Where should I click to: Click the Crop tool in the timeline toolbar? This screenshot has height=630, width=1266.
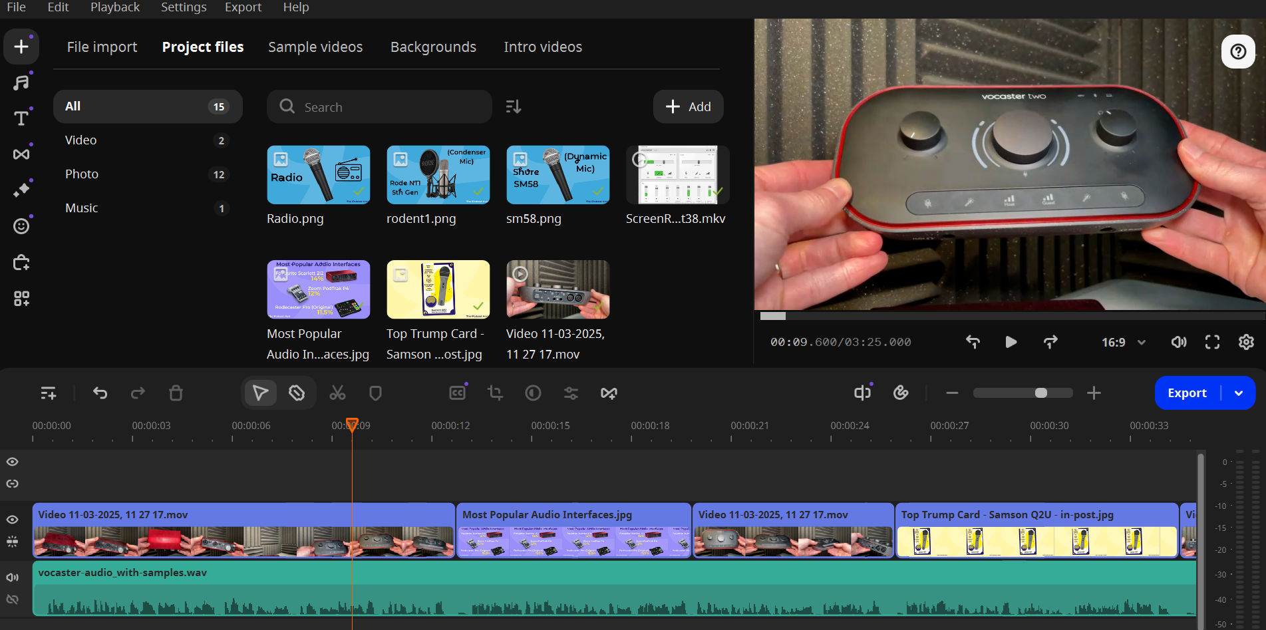(x=495, y=393)
